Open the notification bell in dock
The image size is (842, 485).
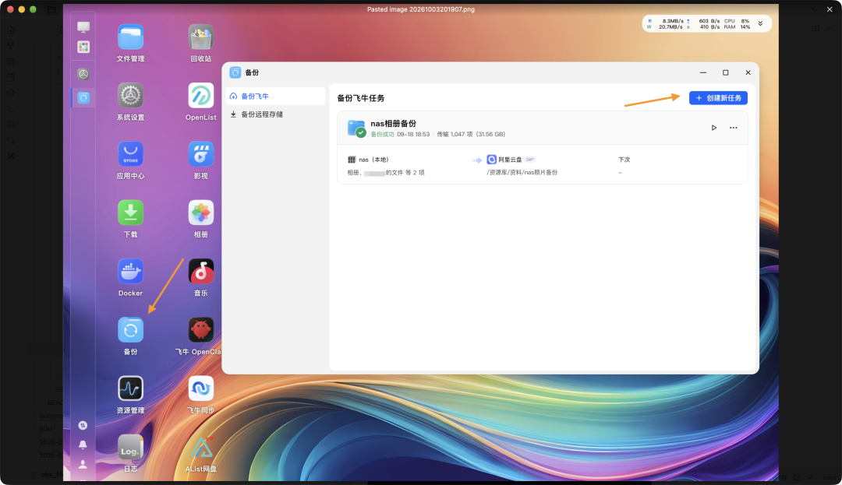[83, 445]
